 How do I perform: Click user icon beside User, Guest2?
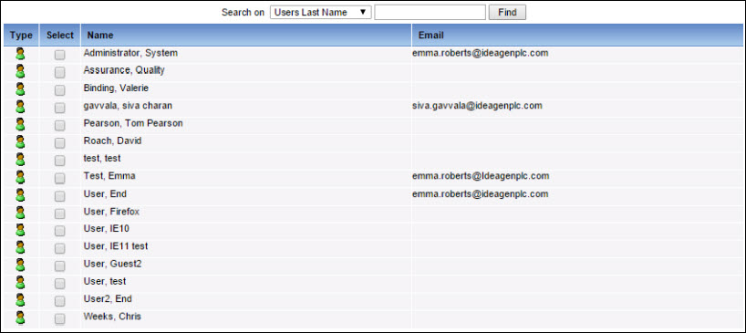point(20,265)
